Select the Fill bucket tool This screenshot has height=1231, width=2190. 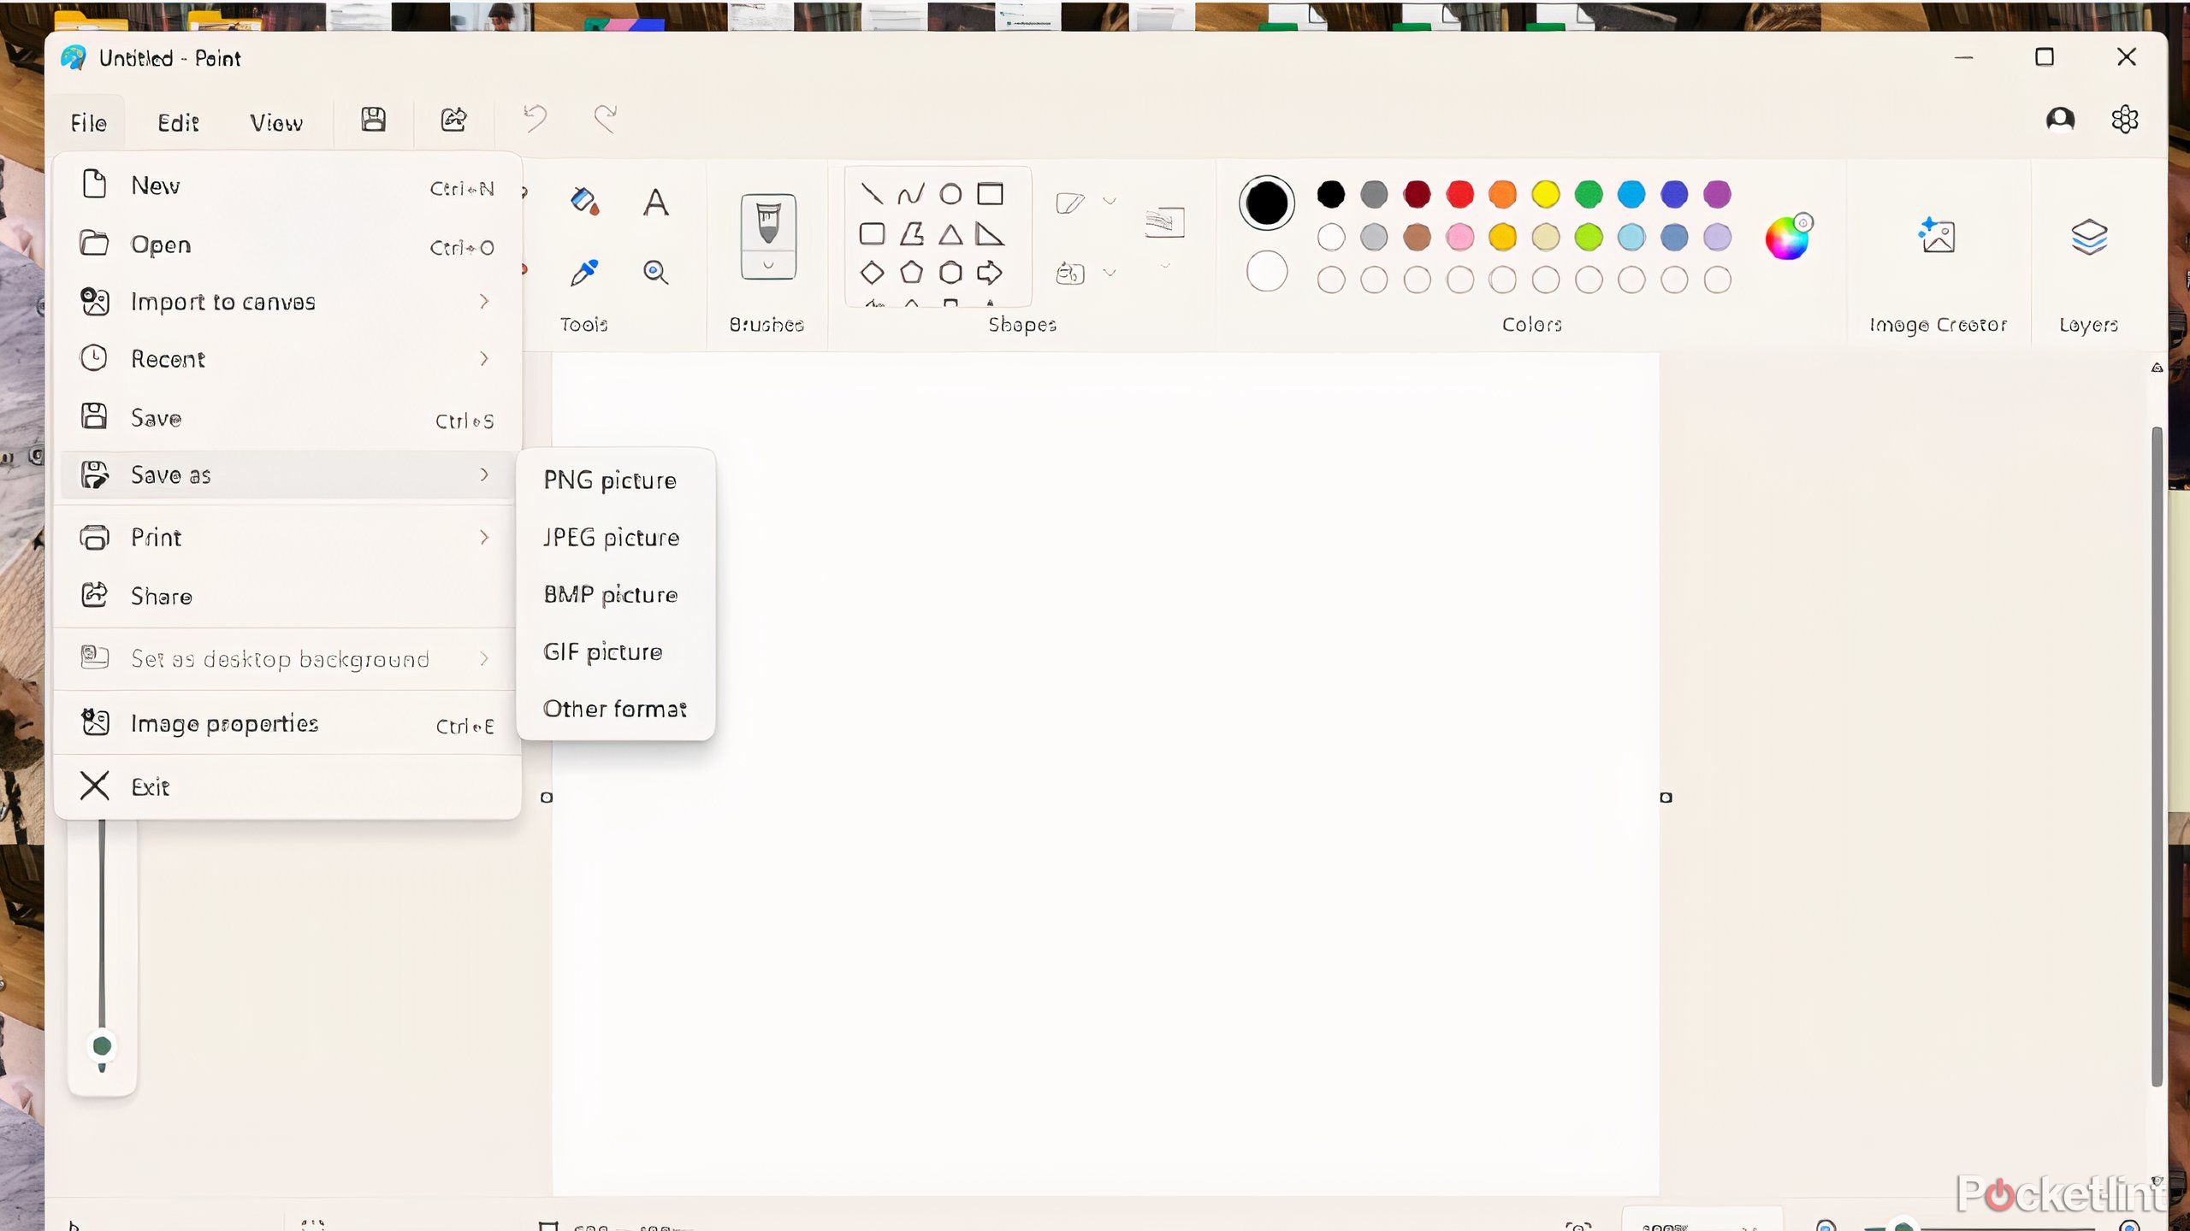pos(584,202)
